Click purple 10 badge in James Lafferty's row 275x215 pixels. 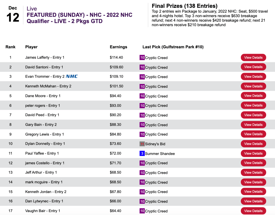pyautogui.click(x=142, y=57)
